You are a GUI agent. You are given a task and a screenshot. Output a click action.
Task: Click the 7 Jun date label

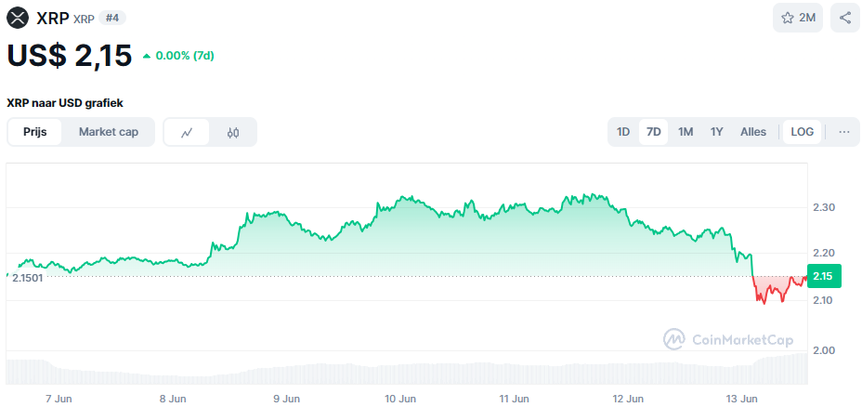(59, 399)
